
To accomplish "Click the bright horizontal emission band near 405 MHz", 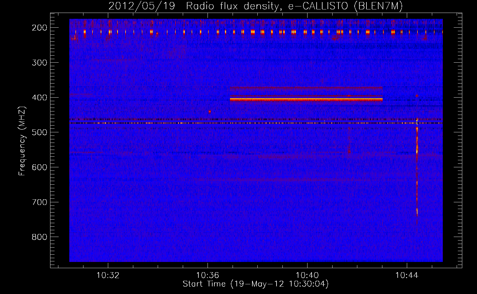I will pyautogui.click(x=306, y=100).
